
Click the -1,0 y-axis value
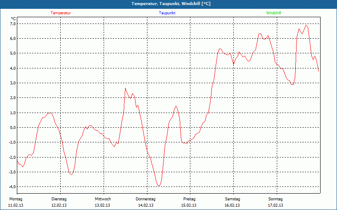tap(12, 142)
